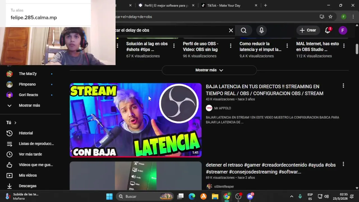Viewport: 359px width, 202px height.
Task: Open the weather widget 'Subida de las te...'
Action: coord(22,196)
